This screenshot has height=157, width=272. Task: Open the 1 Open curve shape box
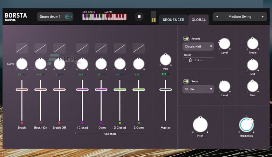coord(101,48)
